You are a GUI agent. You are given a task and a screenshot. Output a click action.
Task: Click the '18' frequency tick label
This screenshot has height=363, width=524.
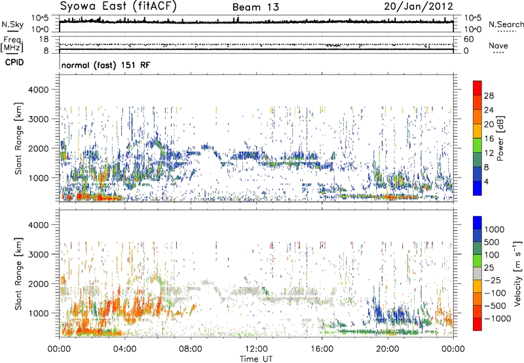[x=44, y=39]
